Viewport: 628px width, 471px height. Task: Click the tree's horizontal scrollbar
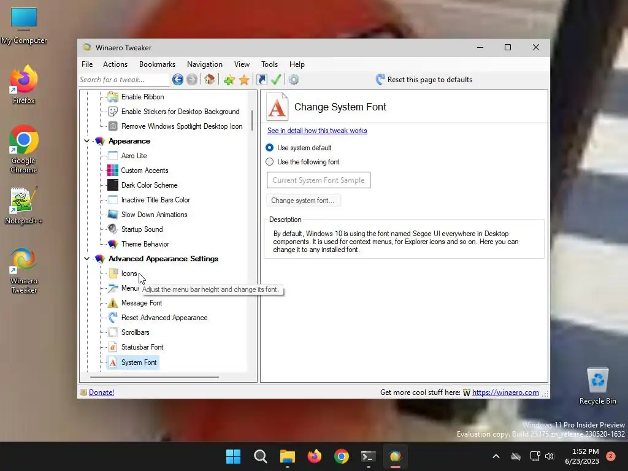(154, 377)
